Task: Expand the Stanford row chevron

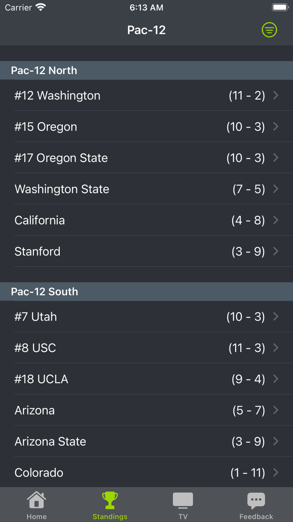Action: tap(276, 251)
